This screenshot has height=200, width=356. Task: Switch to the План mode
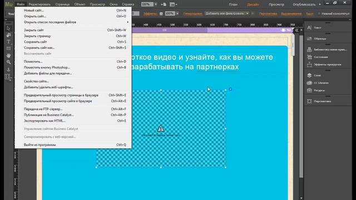tap(233, 4)
